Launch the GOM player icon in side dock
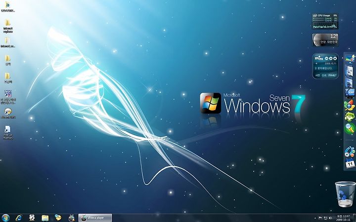 tap(350, 93)
